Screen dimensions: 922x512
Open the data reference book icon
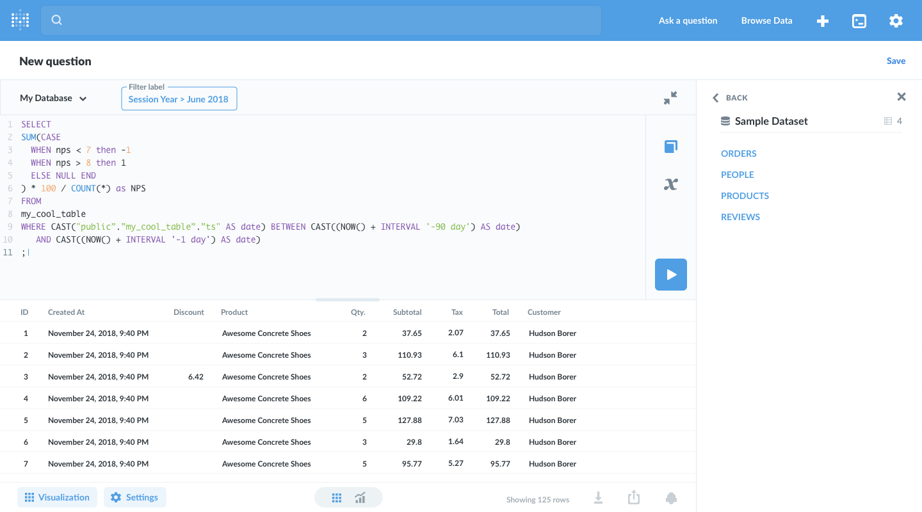click(x=671, y=147)
